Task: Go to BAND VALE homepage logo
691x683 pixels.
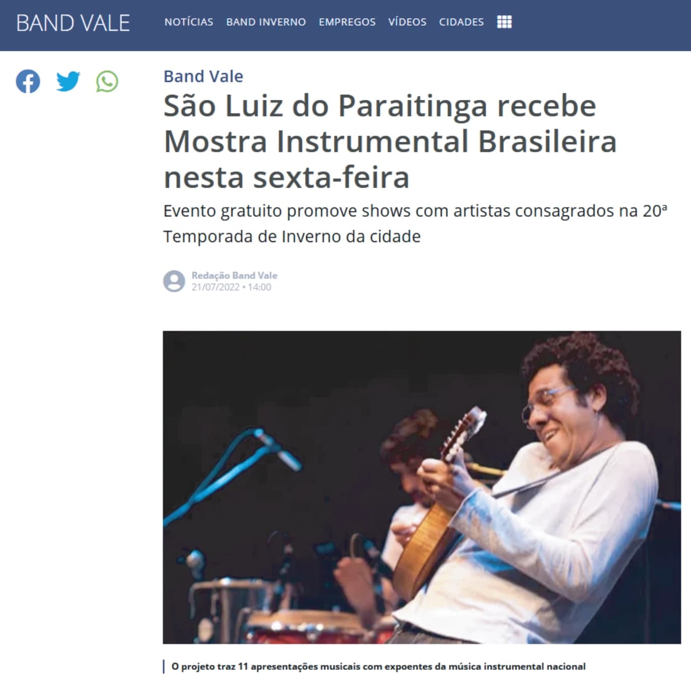Action: pyautogui.click(x=73, y=23)
